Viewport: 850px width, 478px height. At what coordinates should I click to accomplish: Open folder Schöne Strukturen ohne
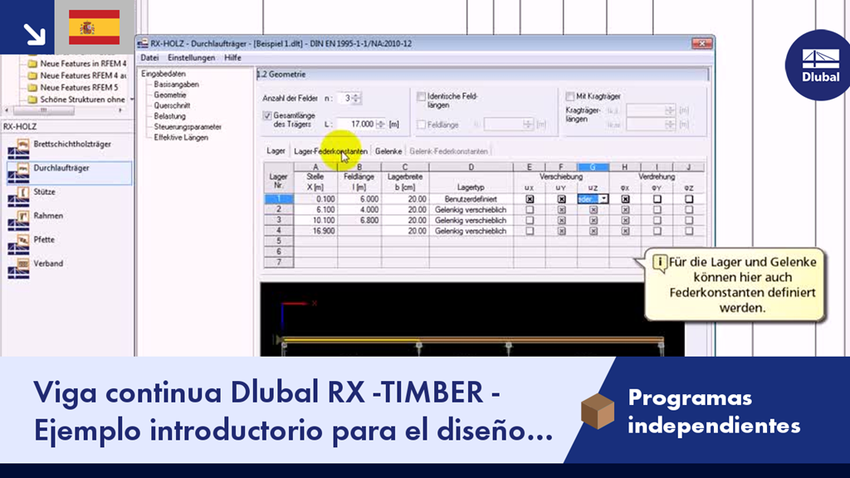click(x=76, y=100)
